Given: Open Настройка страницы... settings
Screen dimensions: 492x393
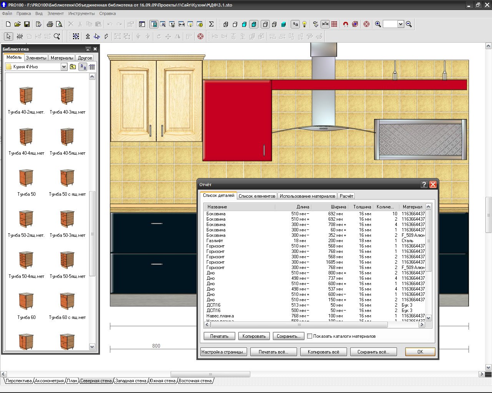Looking at the screenshot, I should point(224,352).
